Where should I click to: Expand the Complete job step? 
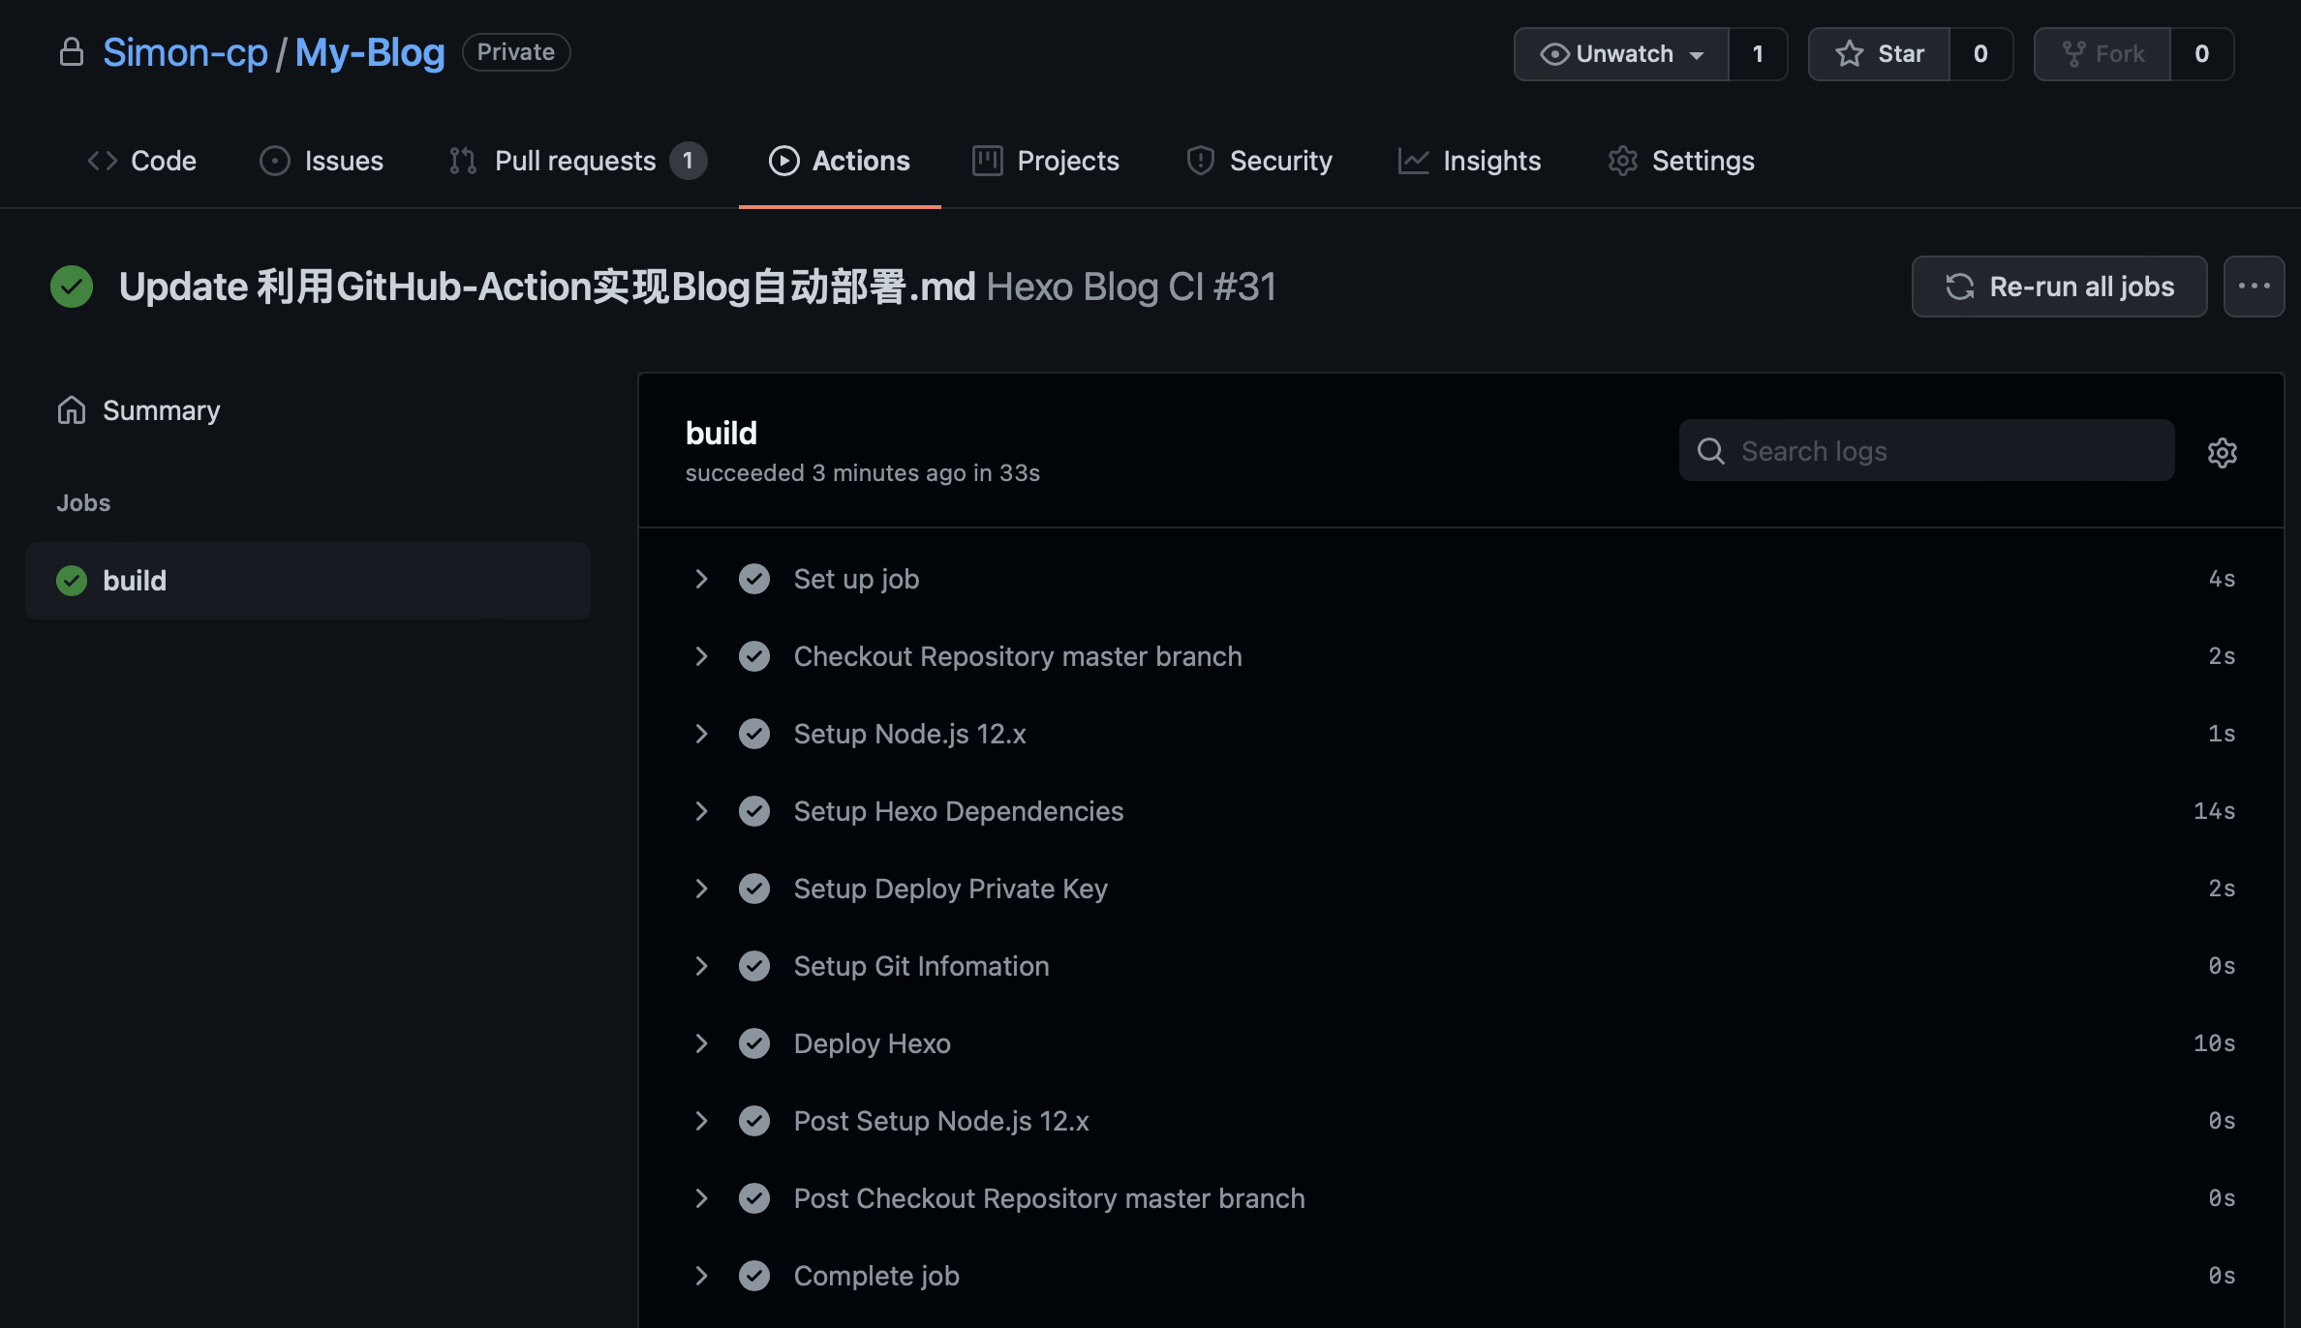click(701, 1276)
